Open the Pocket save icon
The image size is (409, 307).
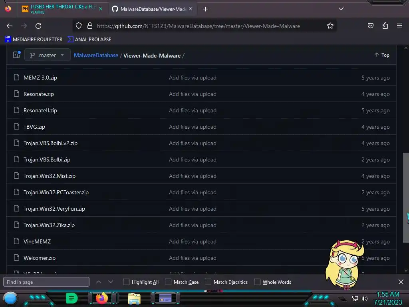(370, 26)
